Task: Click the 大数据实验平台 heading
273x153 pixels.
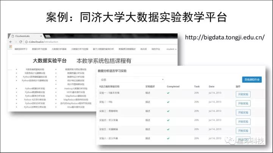Action: [50, 61]
